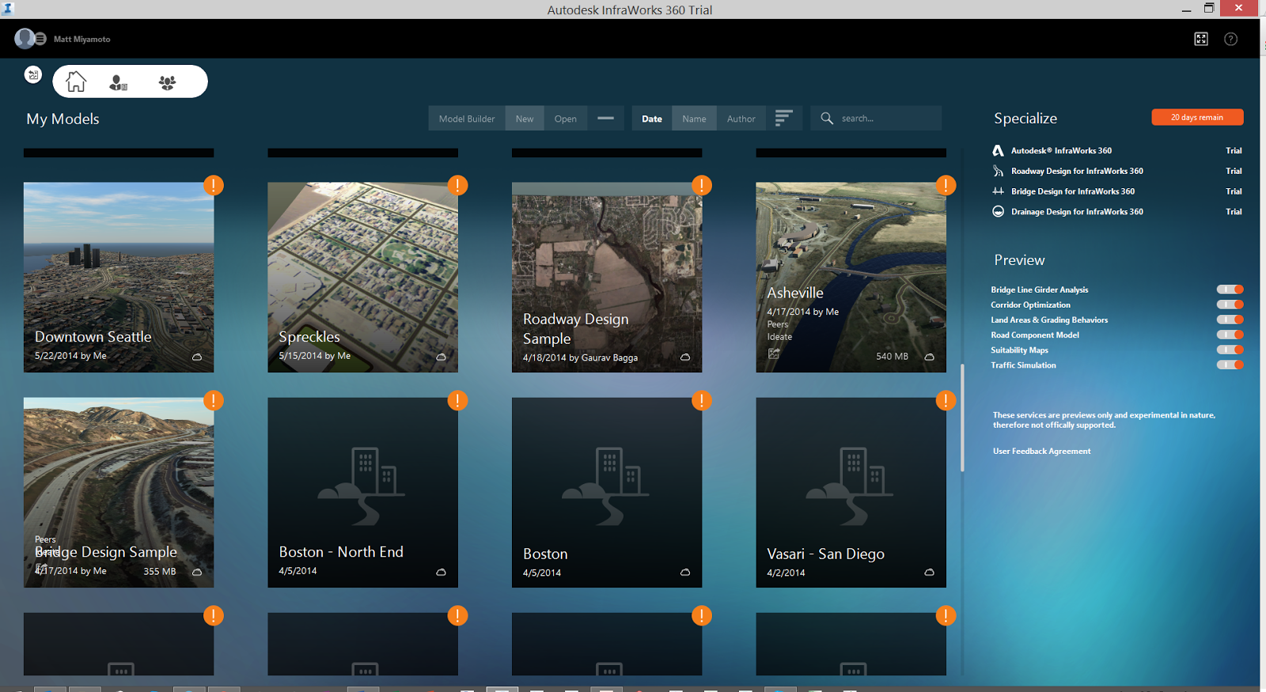1266x692 pixels.
Task: Open the Spreckles model thumbnail
Action: [x=362, y=278]
